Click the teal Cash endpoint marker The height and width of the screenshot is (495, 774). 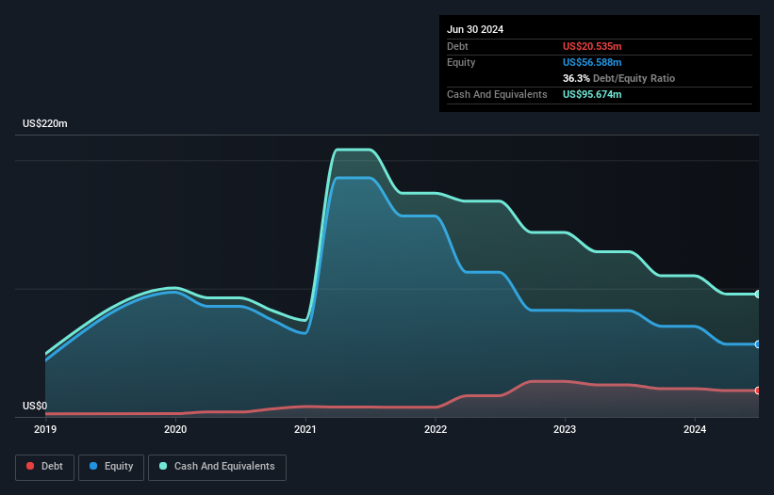pos(758,294)
